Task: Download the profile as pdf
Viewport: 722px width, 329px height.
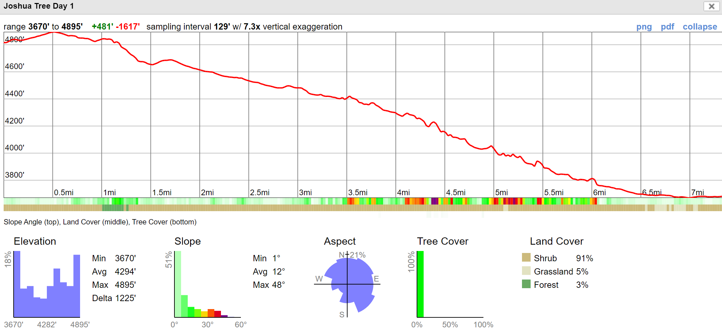Action: coord(667,27)
